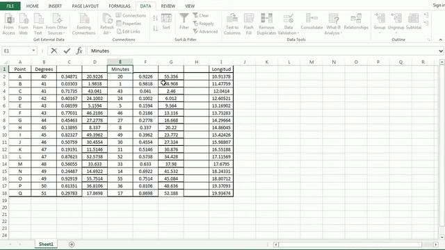Image resolution: width=445 pixels, height=250 pixels.
Task: Sort Z to A descending
Action: 155,28
